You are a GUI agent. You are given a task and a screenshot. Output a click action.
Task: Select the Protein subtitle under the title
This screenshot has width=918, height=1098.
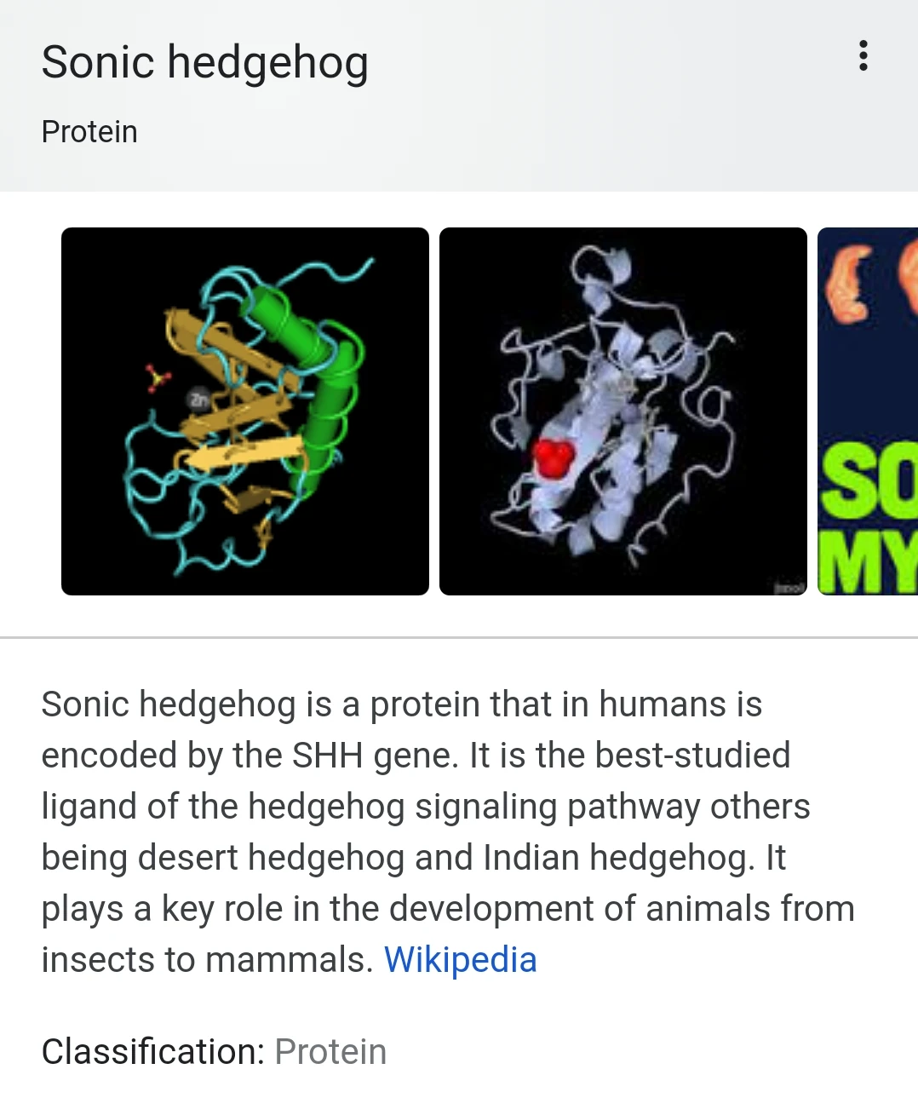coord(89,131)
